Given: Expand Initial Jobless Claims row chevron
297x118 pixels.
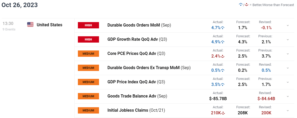Looking at the screenshot, I should click(287, 111).
